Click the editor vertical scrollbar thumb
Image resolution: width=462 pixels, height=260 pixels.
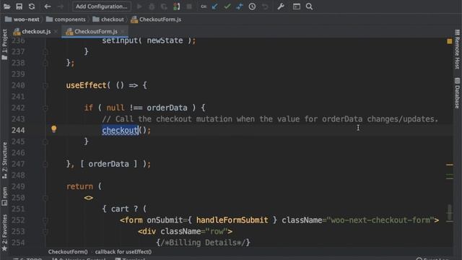tap(449, 212)
